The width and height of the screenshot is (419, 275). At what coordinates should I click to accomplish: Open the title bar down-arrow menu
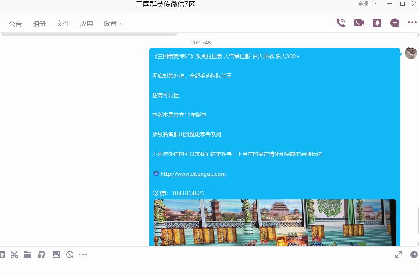[377, 4]
